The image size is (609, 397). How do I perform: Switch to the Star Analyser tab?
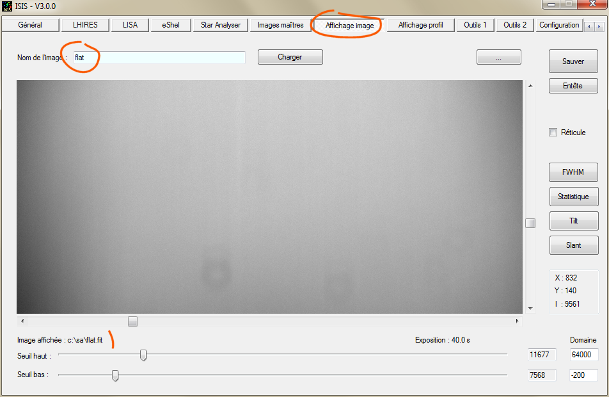(220, 25)
